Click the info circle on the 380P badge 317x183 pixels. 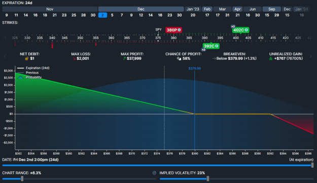(179, 30)
